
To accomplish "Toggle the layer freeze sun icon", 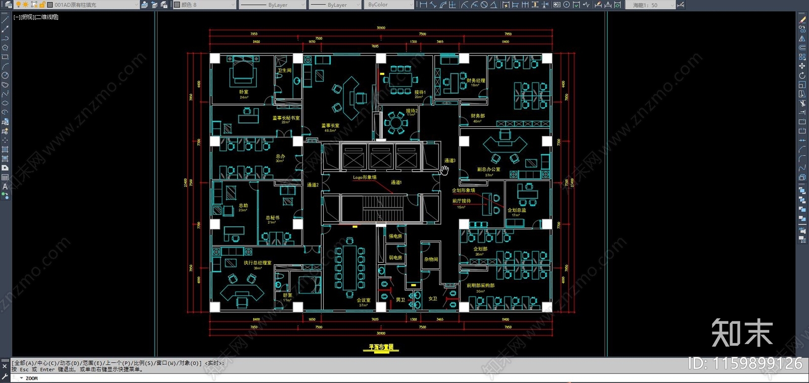I will coord(25,5).
